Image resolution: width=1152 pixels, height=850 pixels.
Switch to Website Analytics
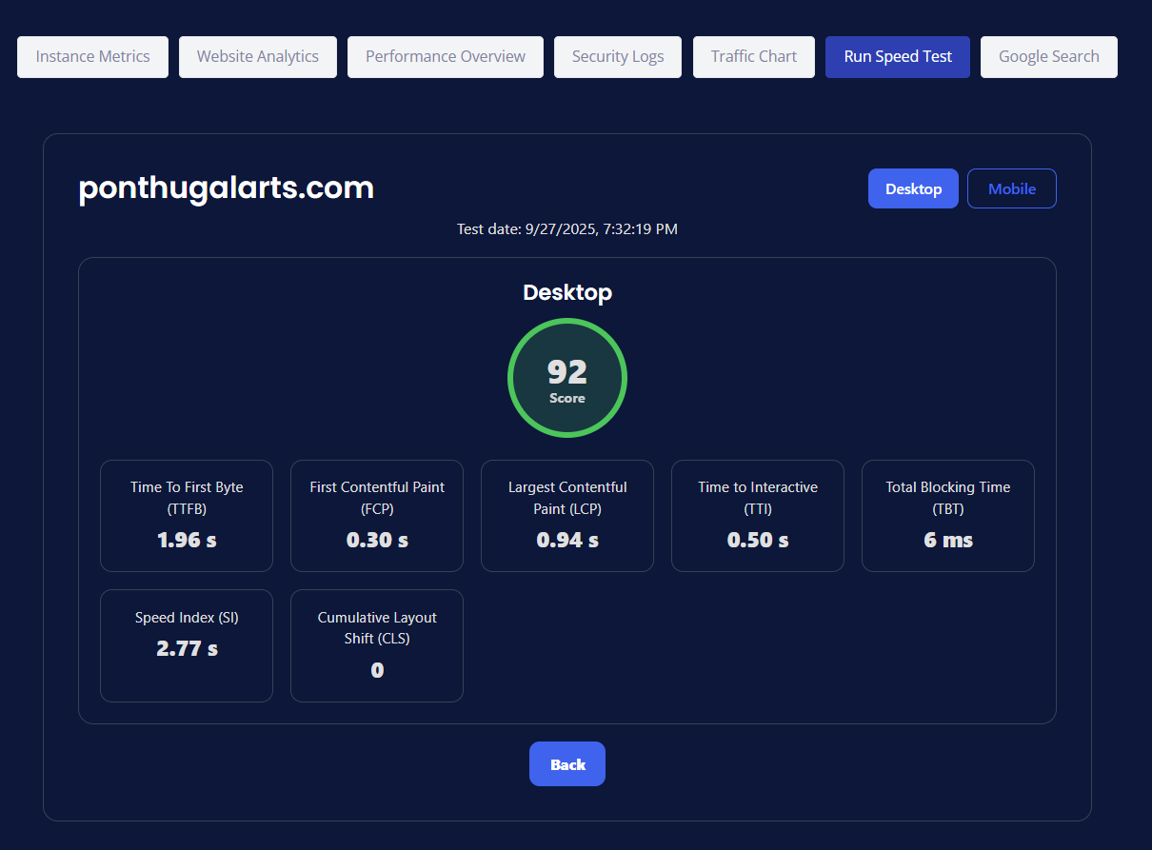pos(257,56)
